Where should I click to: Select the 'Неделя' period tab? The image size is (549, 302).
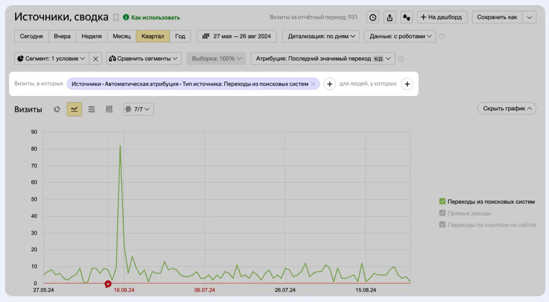coord(92,36)
